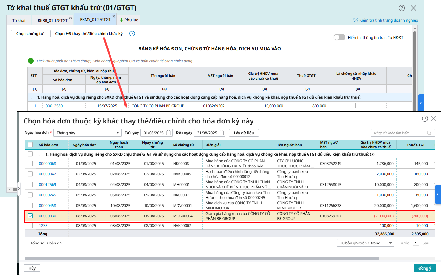The image size is (441, 275).
Task: Switch to the BKBR_01-1/GTGT tab
Action: [x=53, y=20]
